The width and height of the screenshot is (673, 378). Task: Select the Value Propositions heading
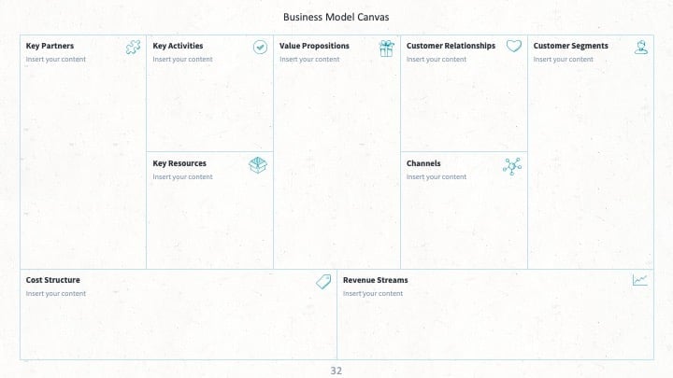(x=314, y=46)
